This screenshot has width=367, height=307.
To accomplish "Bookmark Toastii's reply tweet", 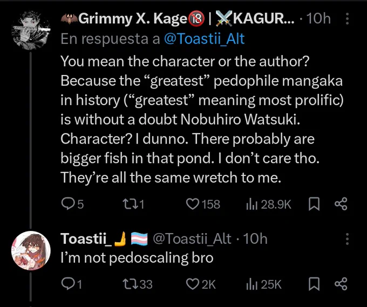I will (x=314, y=284).
